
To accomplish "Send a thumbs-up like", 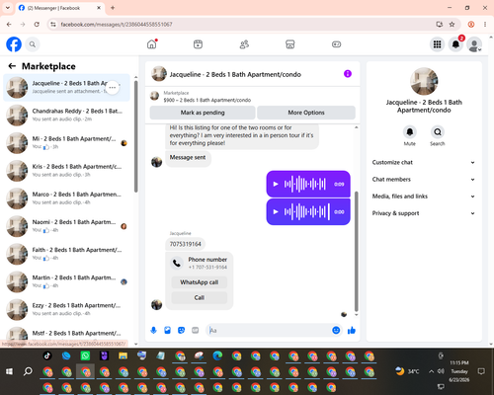I will click(352, 330).
